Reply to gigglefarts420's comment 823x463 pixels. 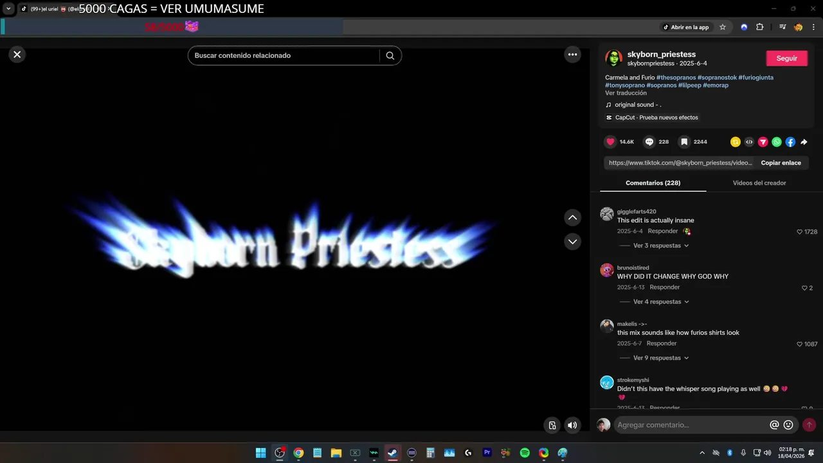[662, 231]
